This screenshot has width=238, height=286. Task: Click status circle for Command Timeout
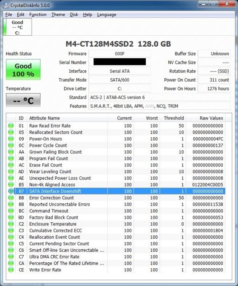(x=11, y=211)
